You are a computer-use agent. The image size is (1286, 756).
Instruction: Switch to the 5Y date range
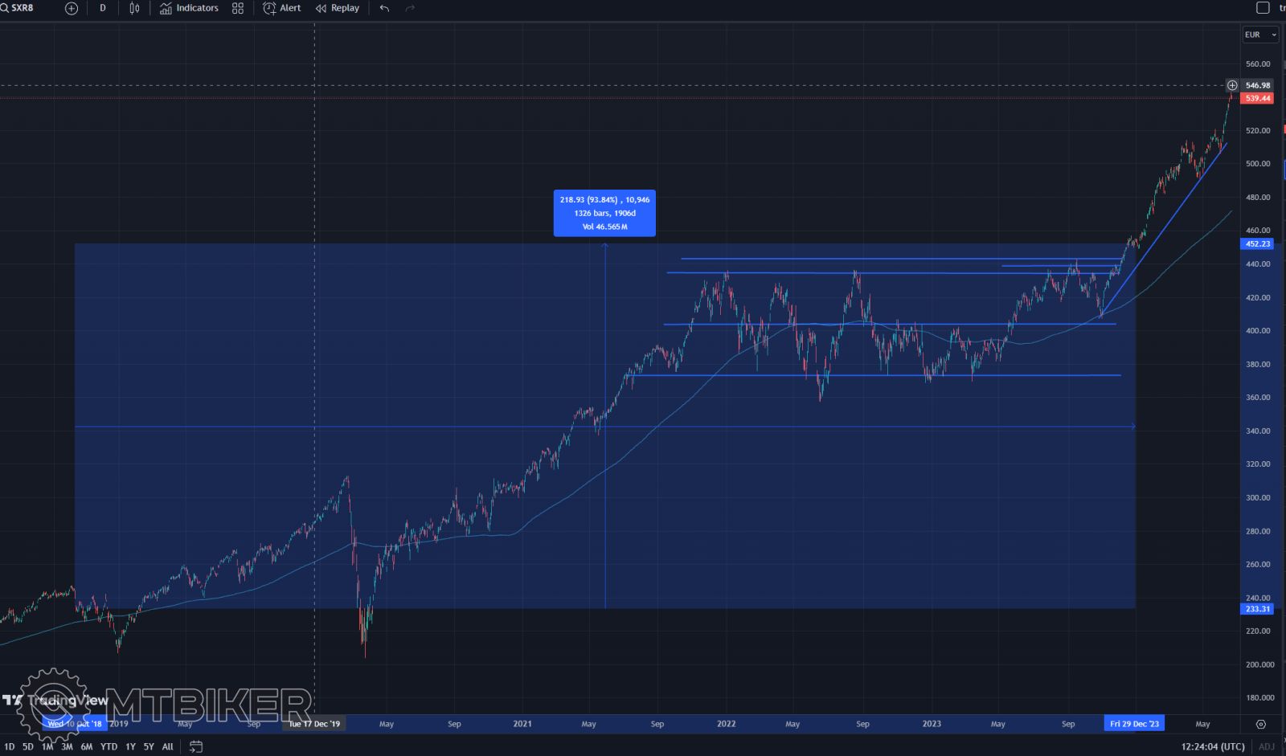(149, 746)
